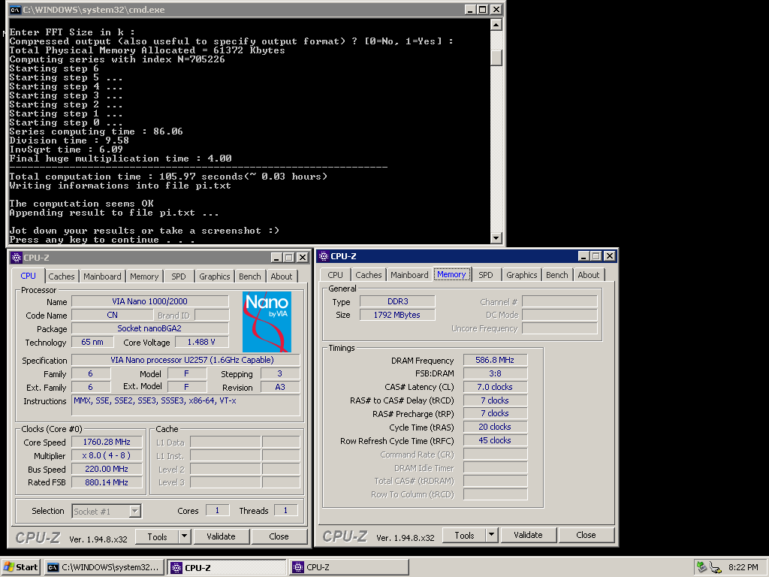Click the Total computation time line in cmd

click(168, 177)
